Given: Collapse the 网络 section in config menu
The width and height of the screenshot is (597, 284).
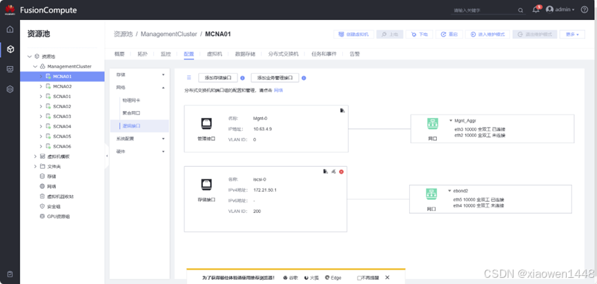Looking at the screenshot, I should point(164,88).
